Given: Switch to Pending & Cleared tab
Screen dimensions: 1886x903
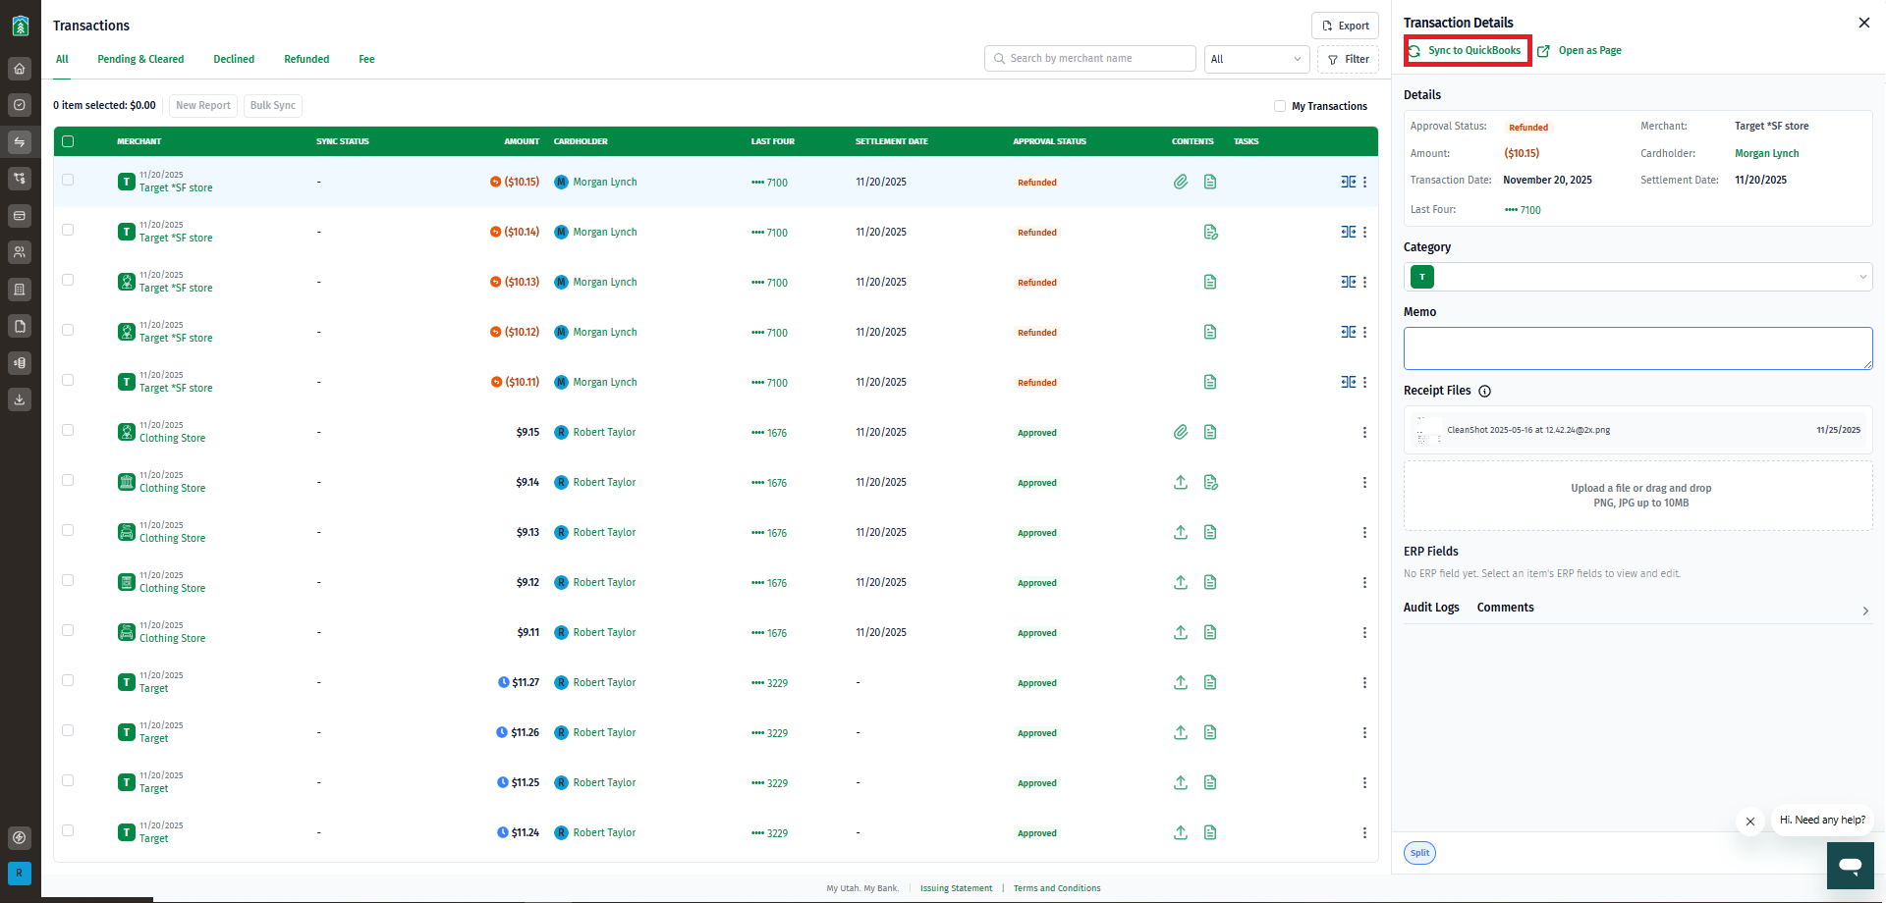Looking at the screenshot, I should (140, 59).
